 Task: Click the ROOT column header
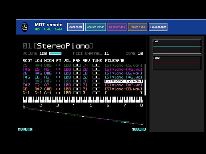coord(27,61)
